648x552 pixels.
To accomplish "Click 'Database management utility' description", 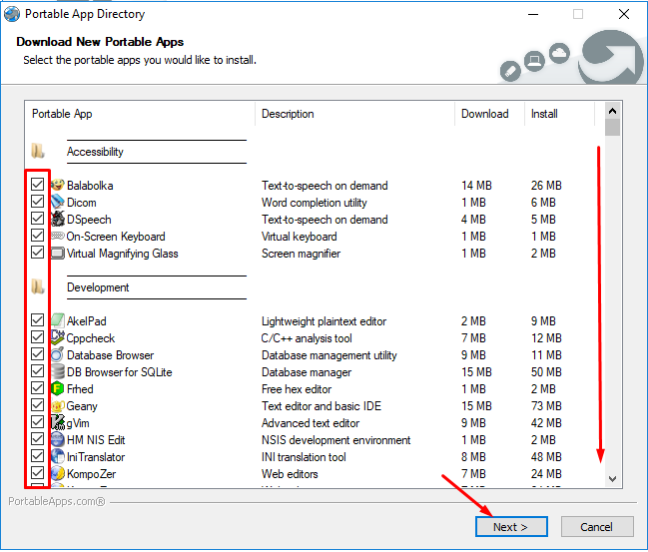I will (329, 355).
